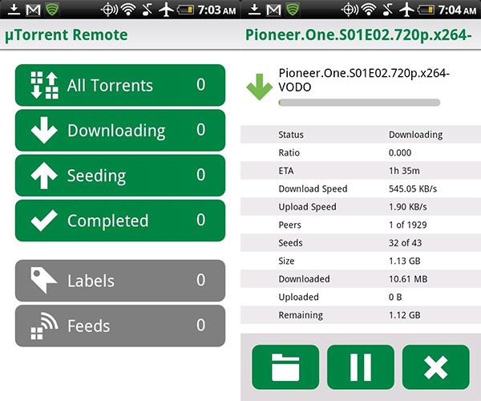This screenshot has width=481, height=401.
Task: Tap the Peers label
Action: tap(289, 225)
